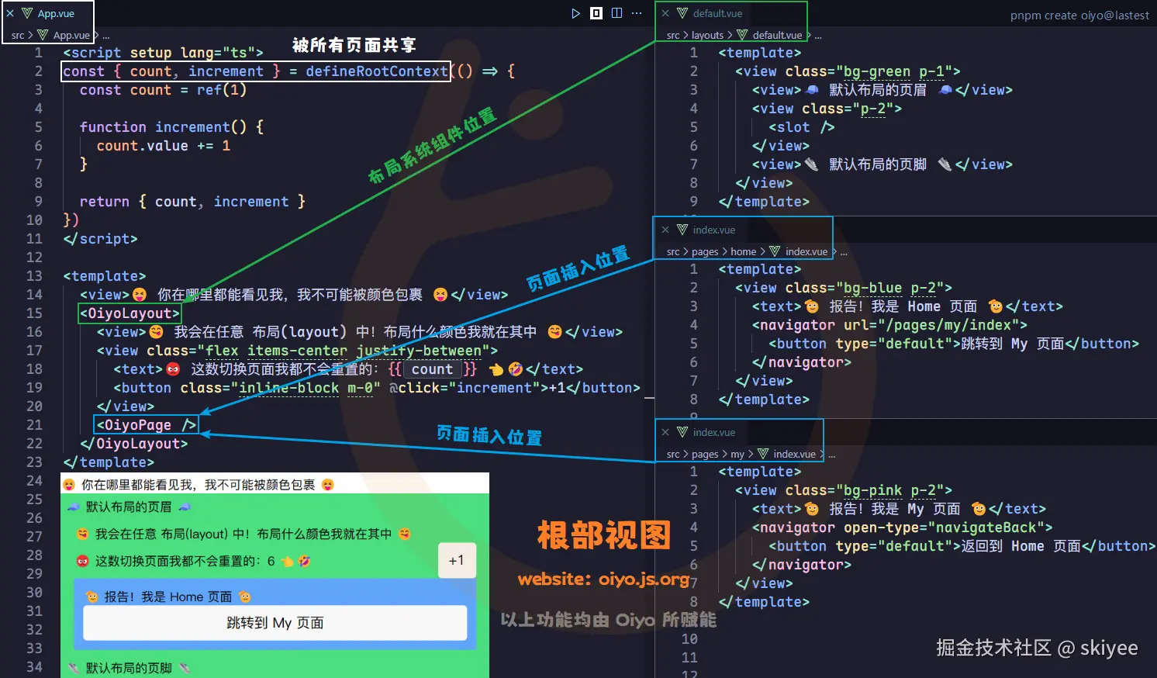The width and height of the screenshot is (1157, 678).
Task: Expand the breadcrumb ellipsis after App.vue
Action: click(x=106, y=36)
